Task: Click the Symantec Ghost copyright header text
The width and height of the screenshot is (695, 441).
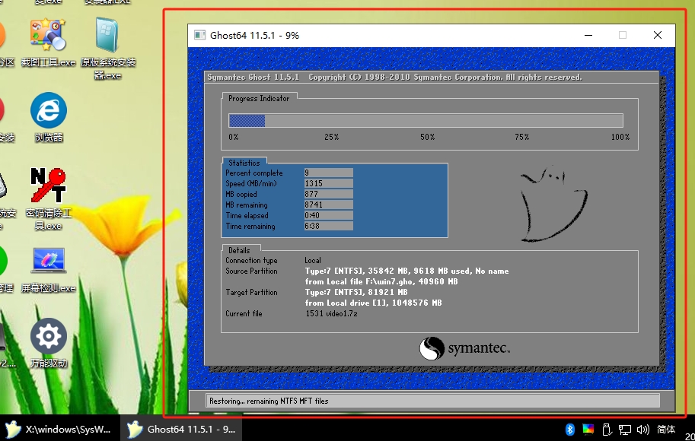Action: pos(394,77)
